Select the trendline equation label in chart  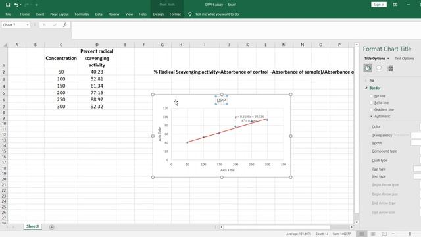tap(249, 118)
